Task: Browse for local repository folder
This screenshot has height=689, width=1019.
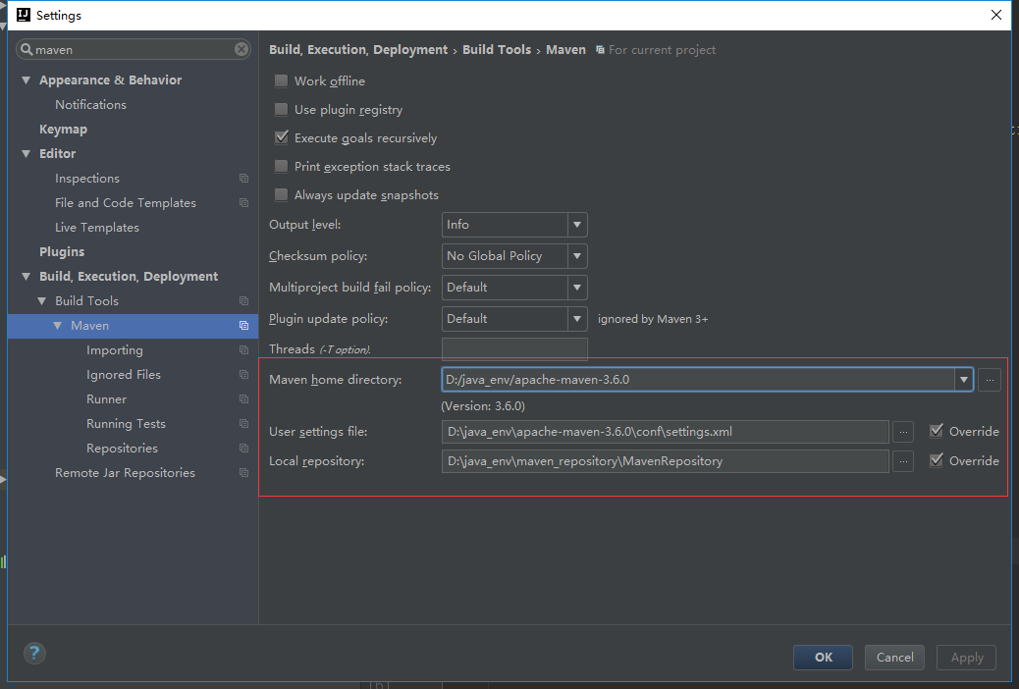Action: pos(903,461)
